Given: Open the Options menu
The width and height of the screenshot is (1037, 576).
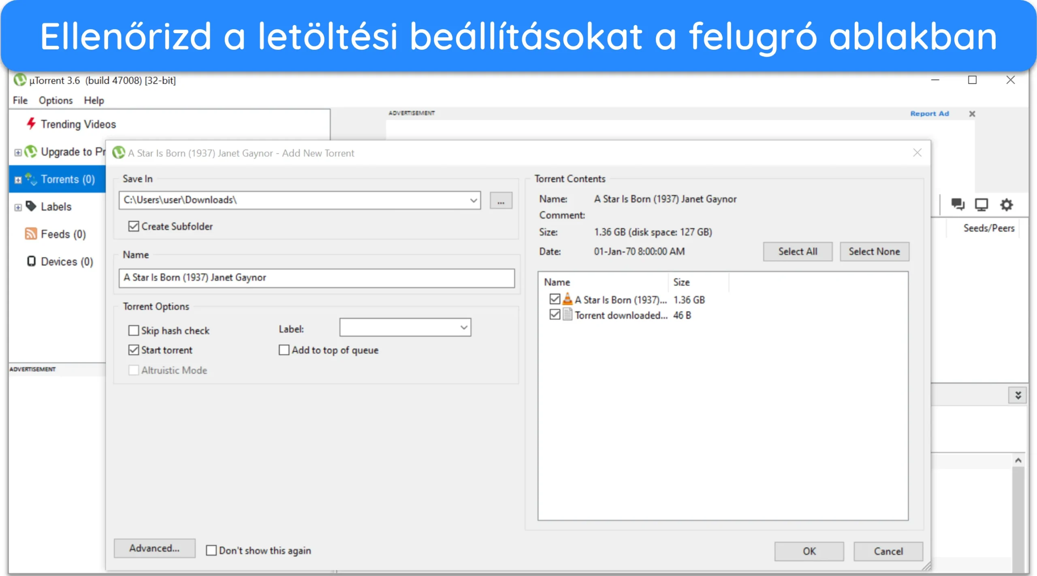Looking at the screenshot, I should [55, 100].
